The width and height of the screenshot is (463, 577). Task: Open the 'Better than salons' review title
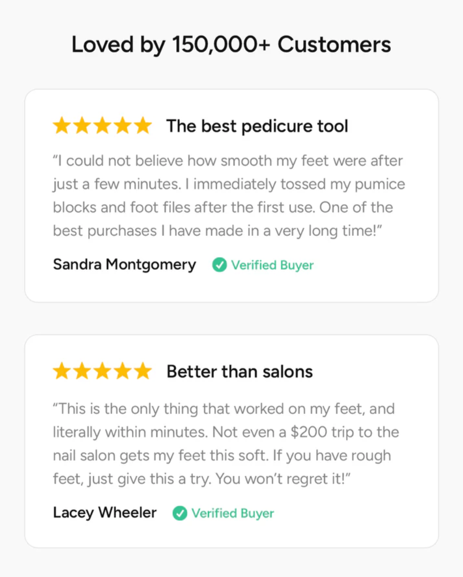point(240,372)
